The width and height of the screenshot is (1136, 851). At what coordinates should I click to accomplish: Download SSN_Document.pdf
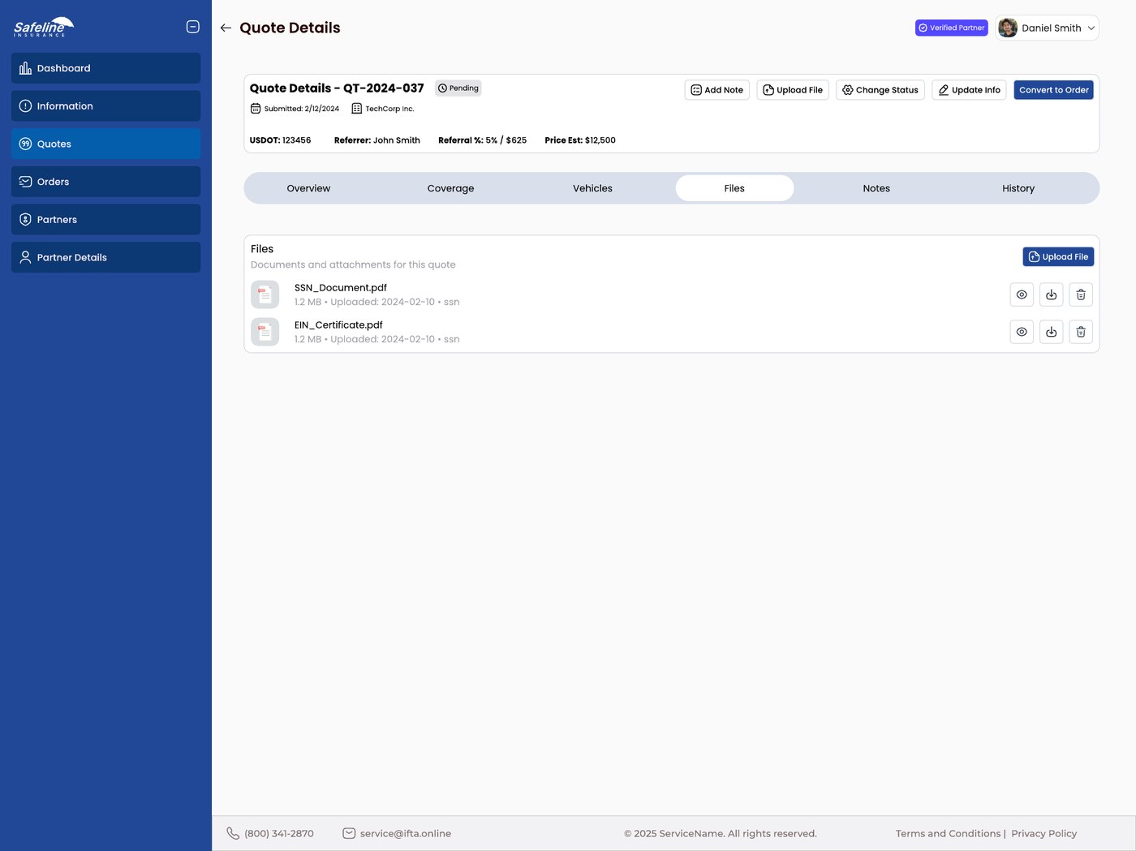click(1052, 294)
